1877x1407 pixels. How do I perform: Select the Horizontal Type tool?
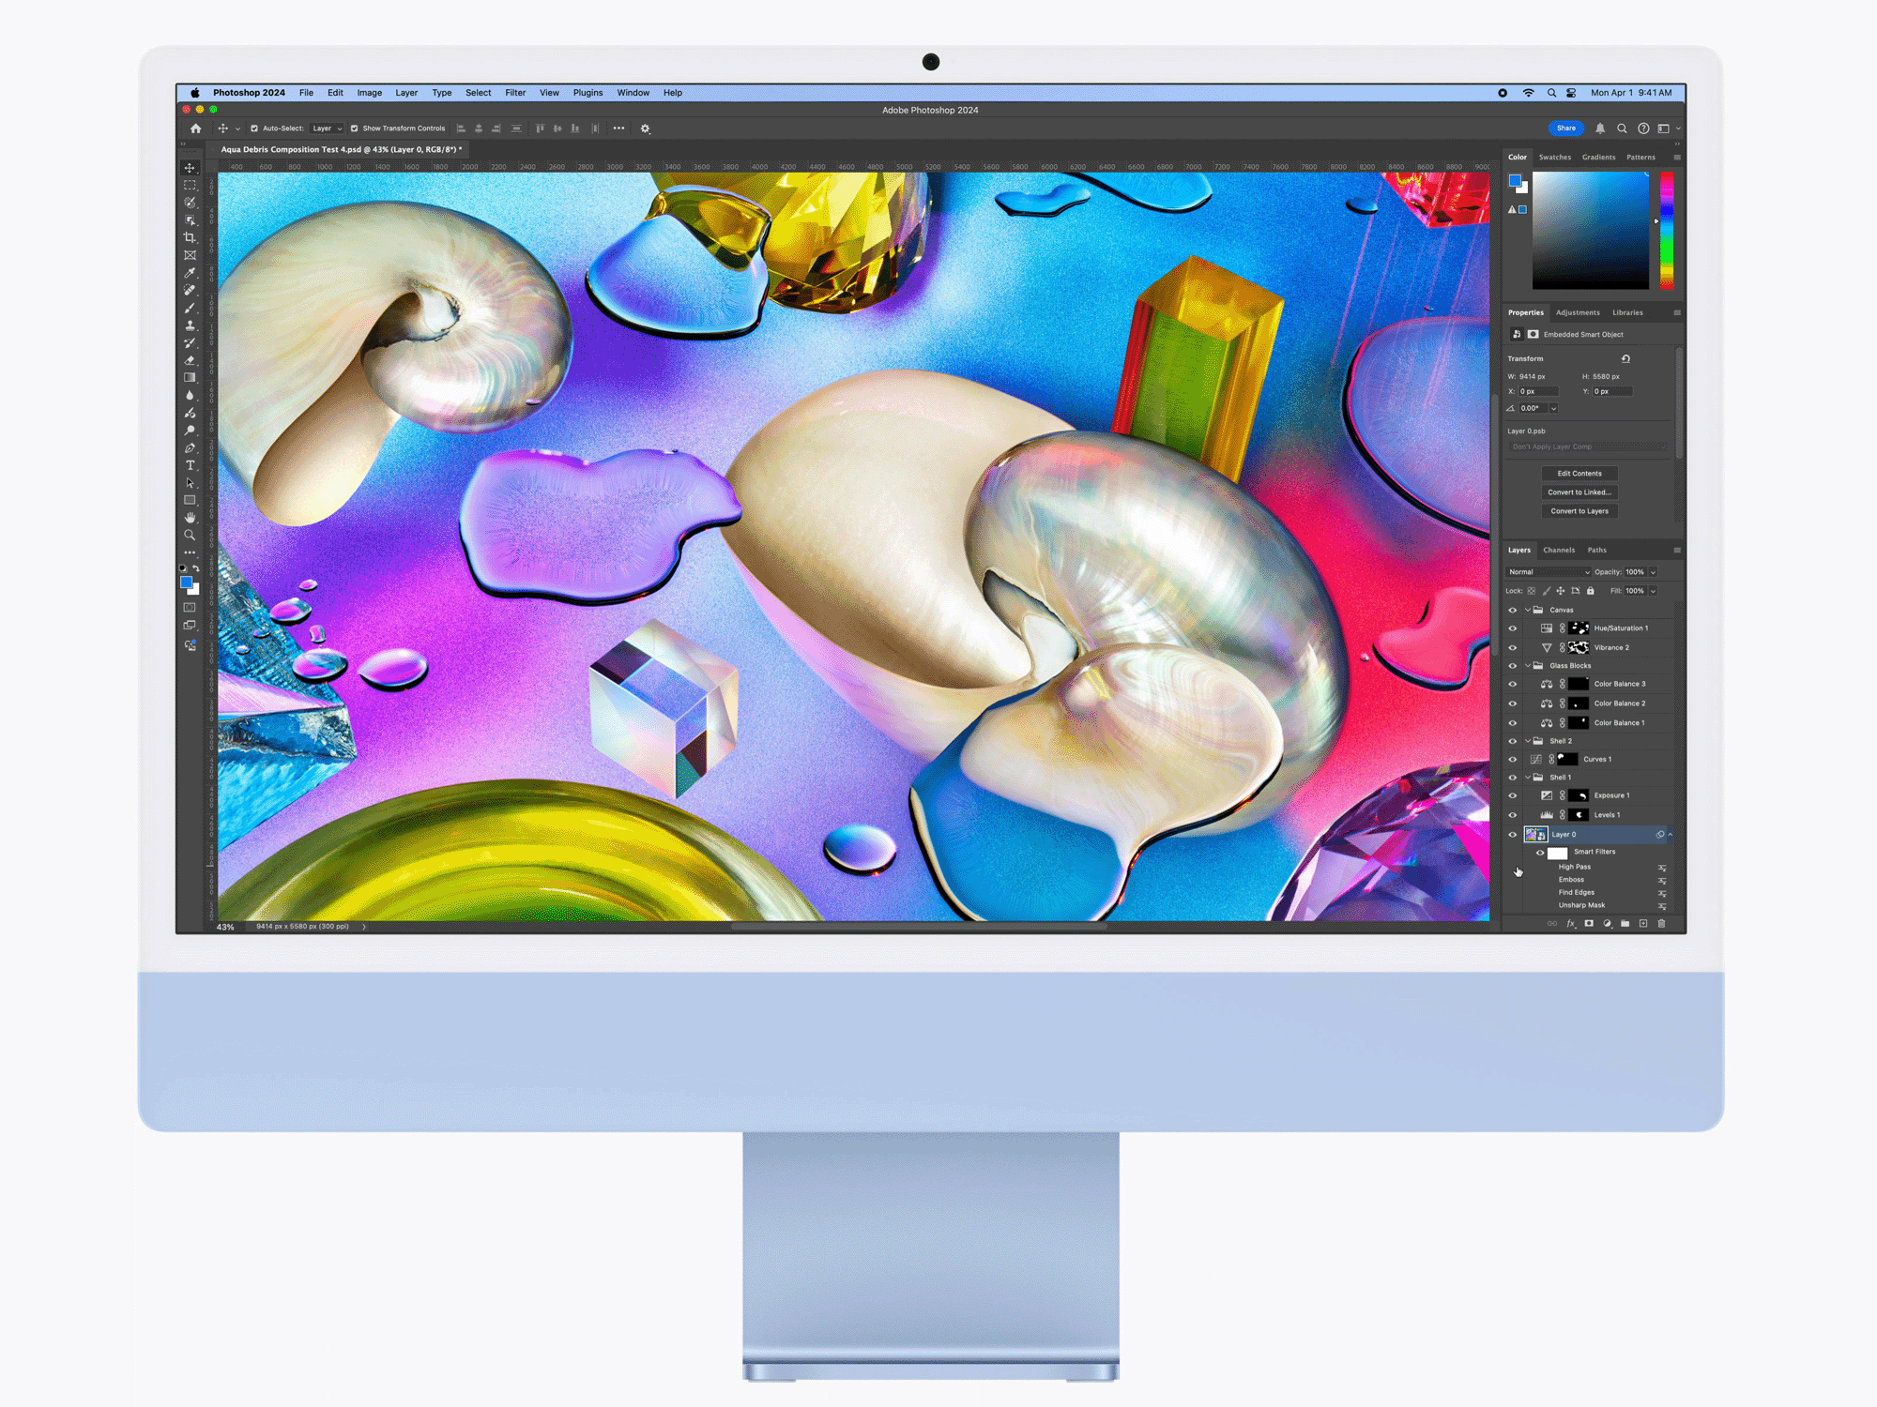click(x=190, y=465)
